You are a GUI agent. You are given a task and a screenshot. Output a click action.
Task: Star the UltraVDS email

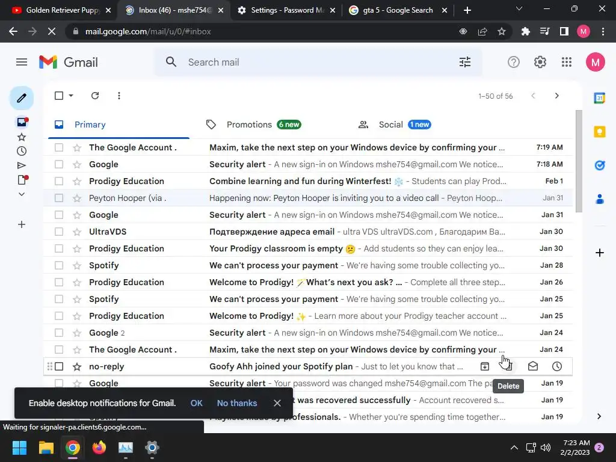[x=77, y=232]
